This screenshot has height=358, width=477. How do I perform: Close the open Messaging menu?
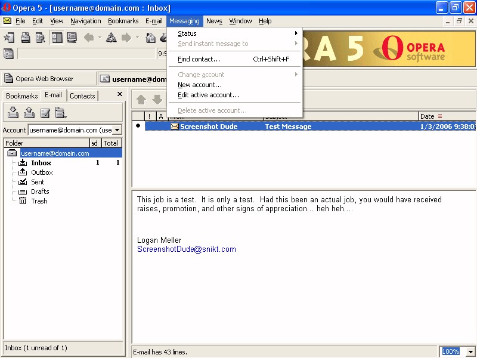click(184, 21)
